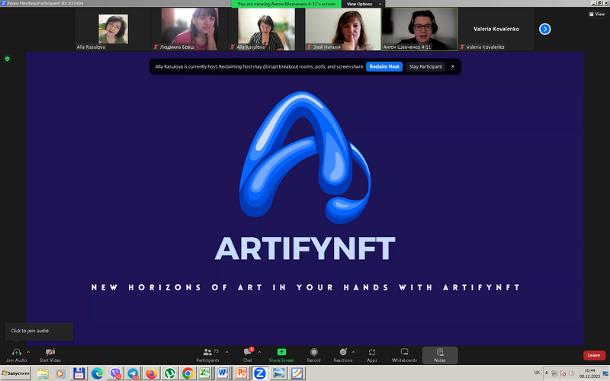Click Stay Participant button
Screen dimensions: 610x381
coord(425,66)
